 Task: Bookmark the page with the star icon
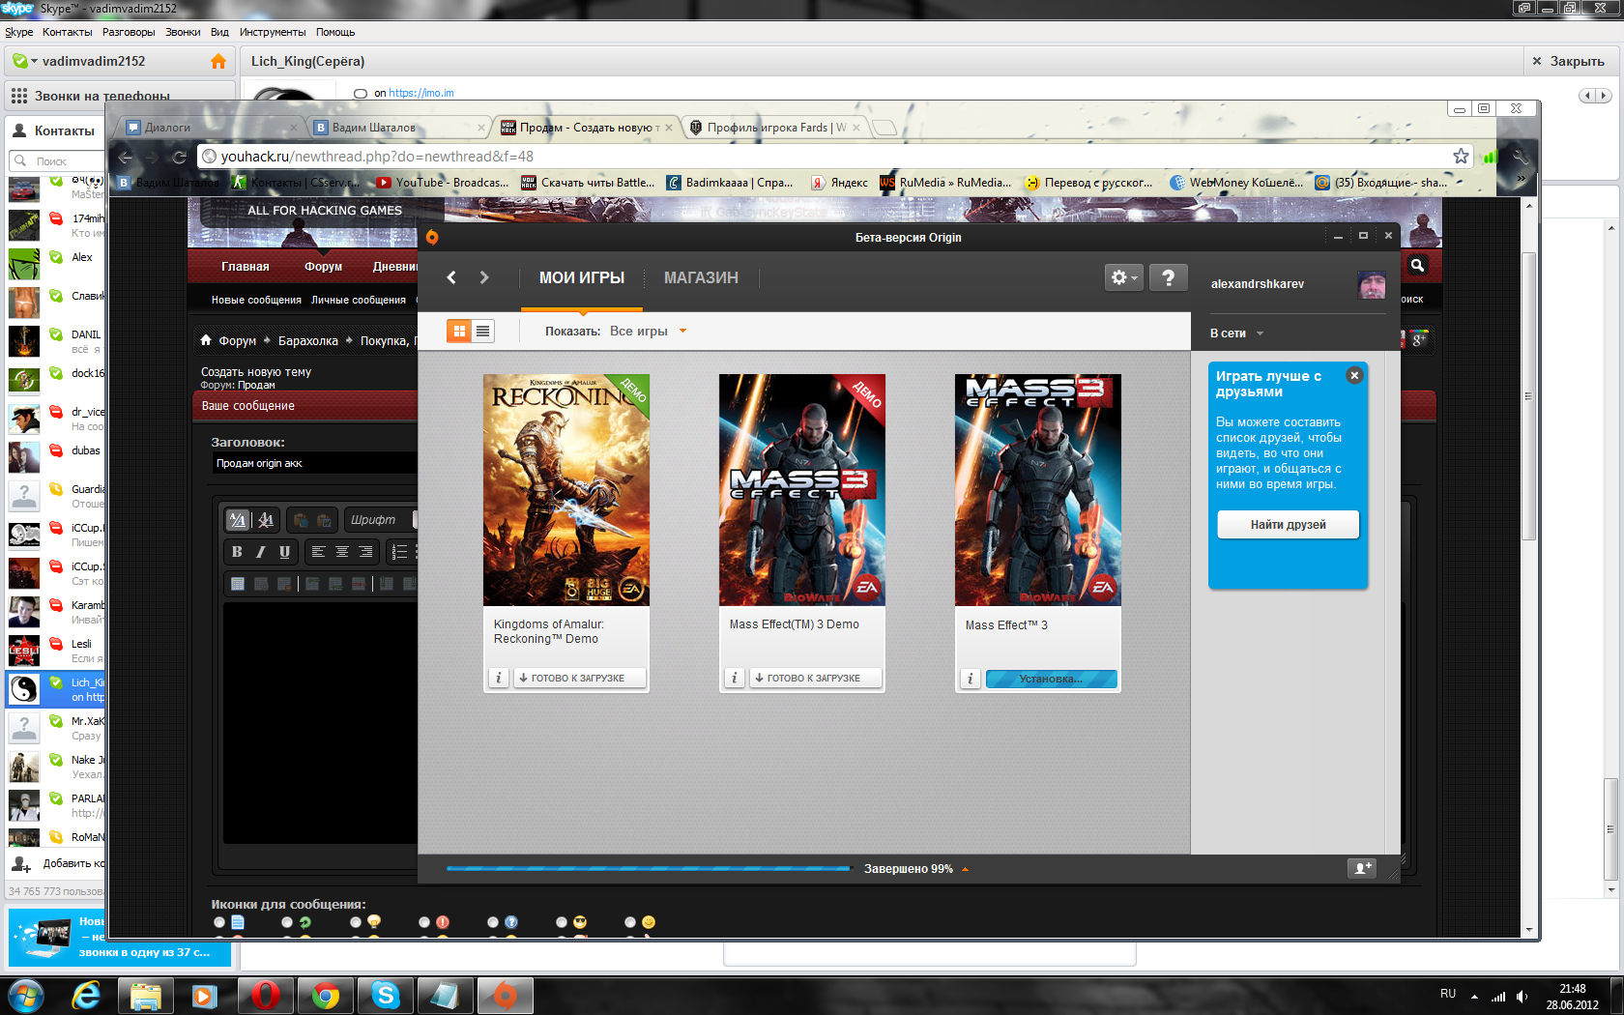(1461, 157)
